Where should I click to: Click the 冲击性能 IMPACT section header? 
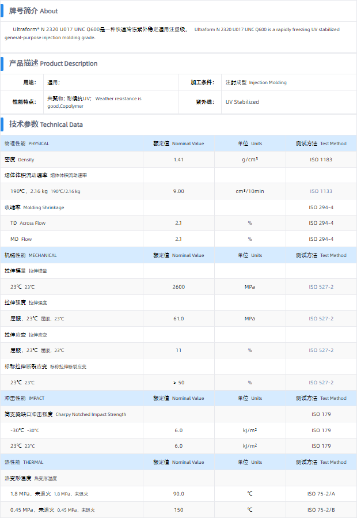pos(24,398)
